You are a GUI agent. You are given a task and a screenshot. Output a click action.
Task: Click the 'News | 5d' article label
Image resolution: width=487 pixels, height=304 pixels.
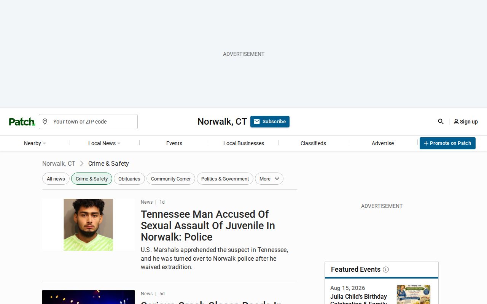[153, 294]
